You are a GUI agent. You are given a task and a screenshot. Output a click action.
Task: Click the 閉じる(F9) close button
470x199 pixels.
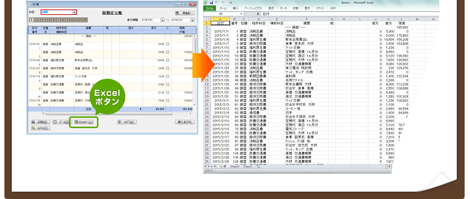[x=184, y=122]
